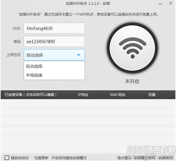Click the 流量 column header
Viewport: 176px width, 161px height.
(x=152, y=95)
